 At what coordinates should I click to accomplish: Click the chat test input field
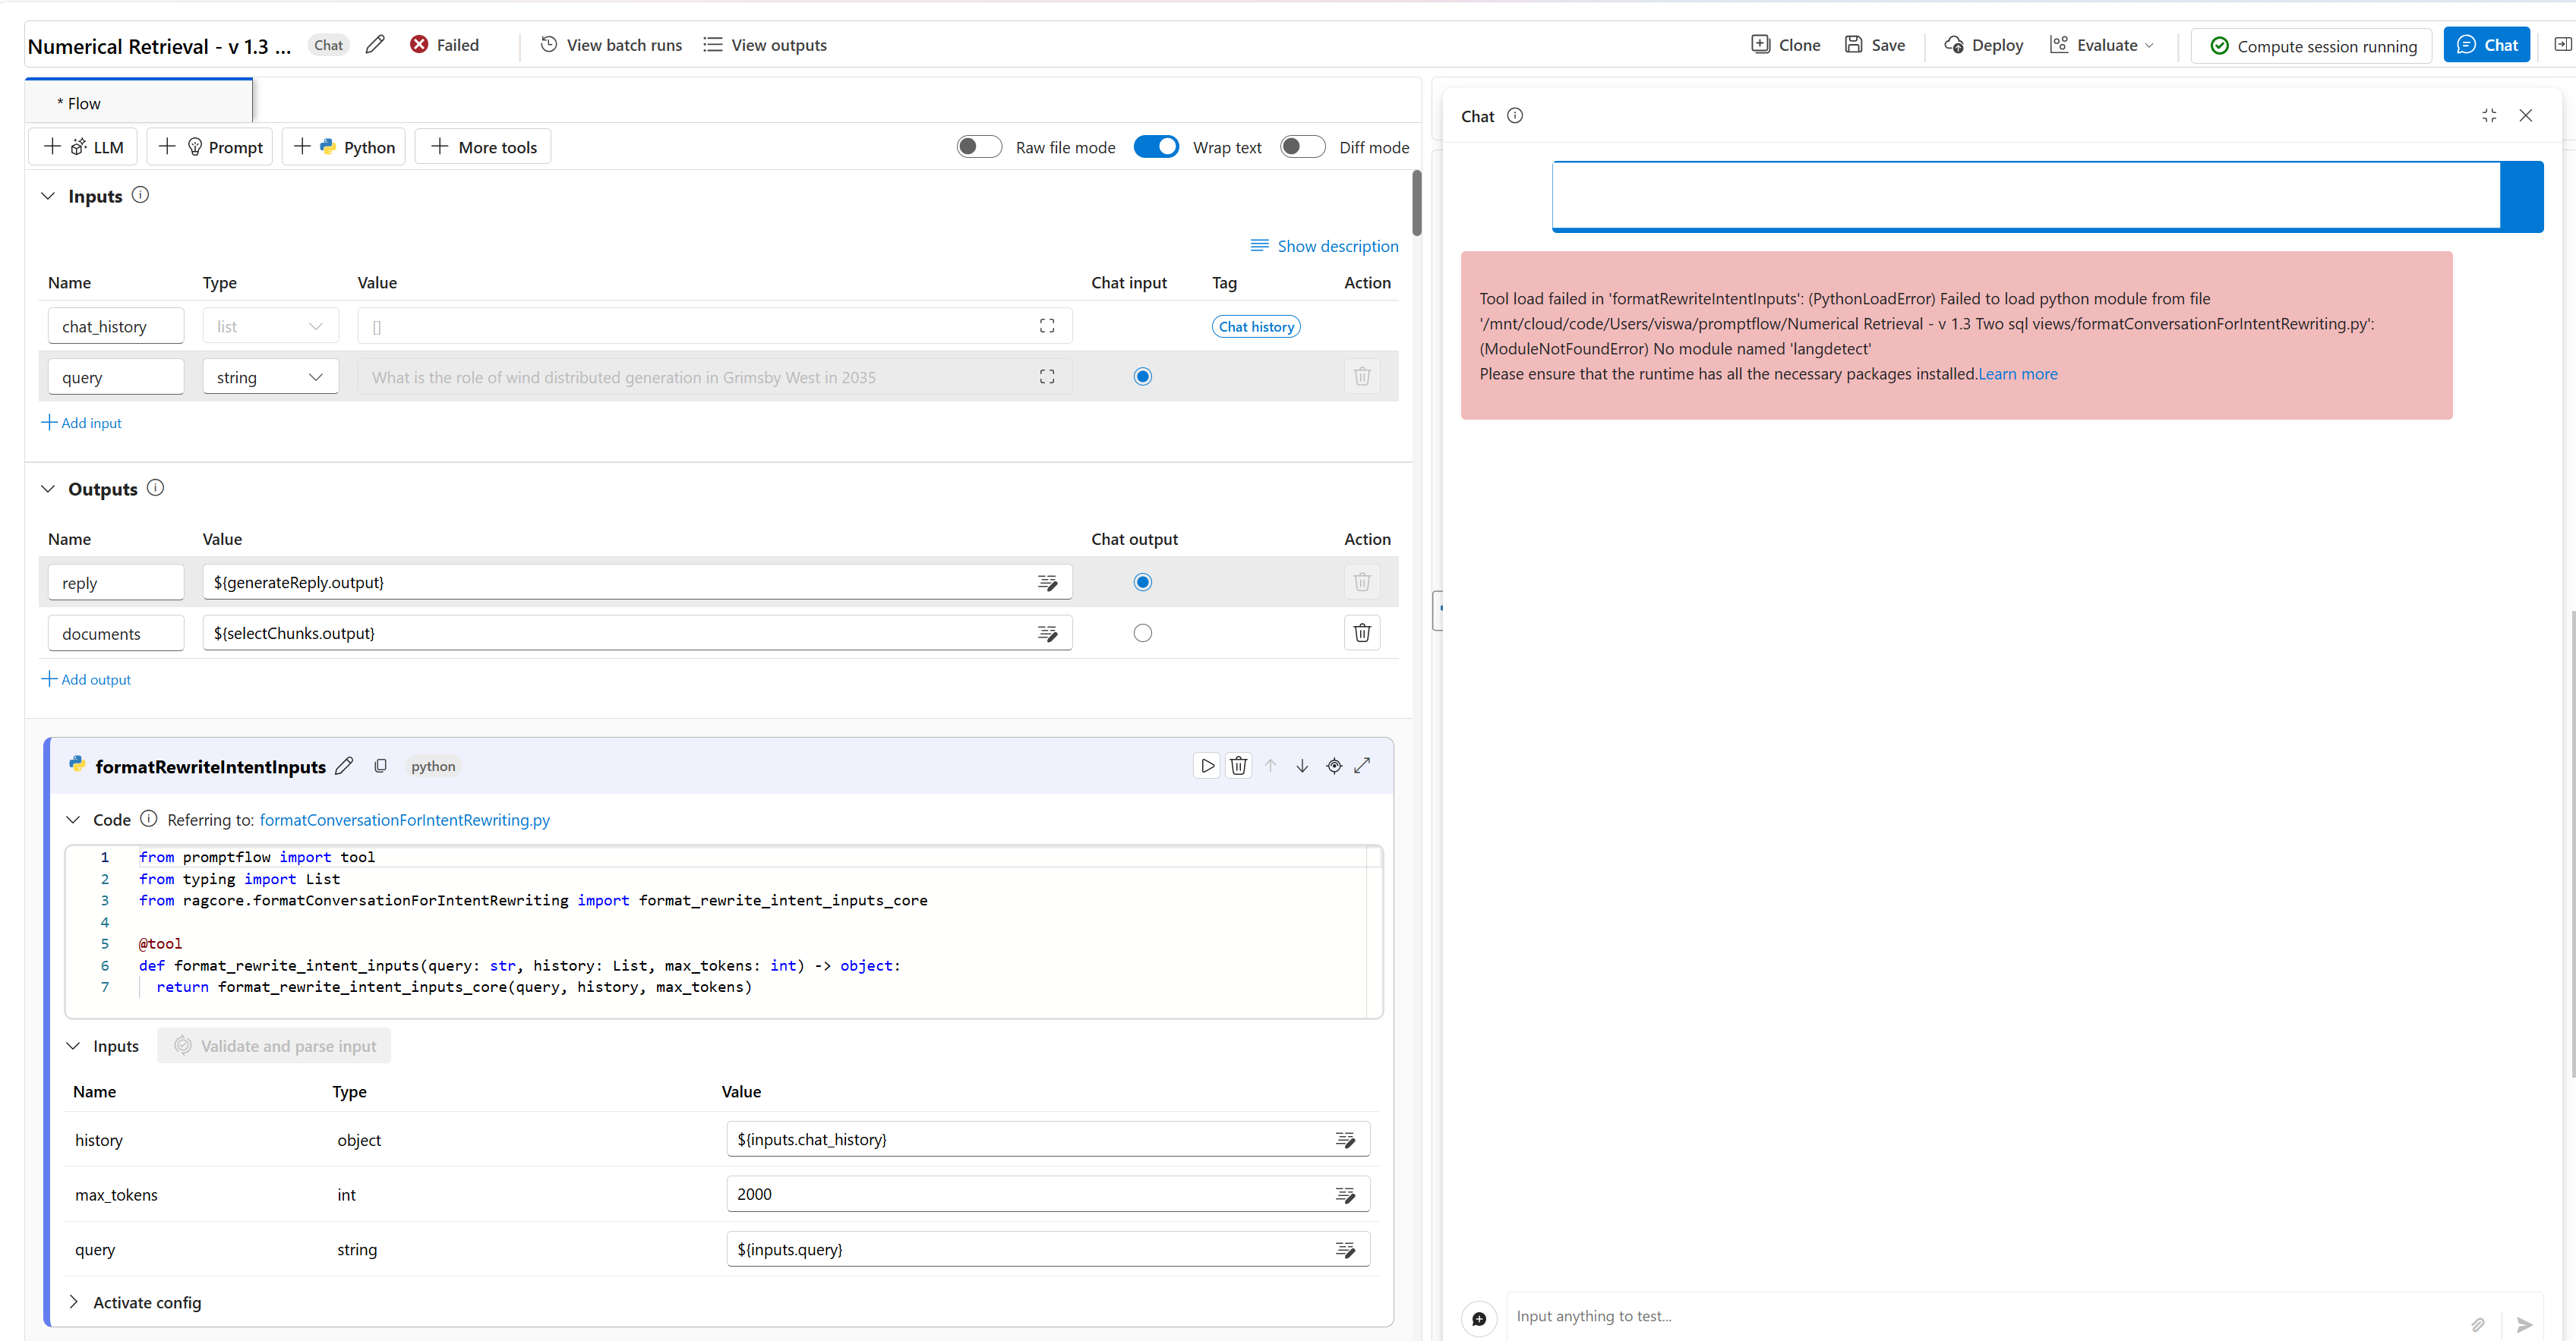pyautogui.click(x=1900, y=1316)
